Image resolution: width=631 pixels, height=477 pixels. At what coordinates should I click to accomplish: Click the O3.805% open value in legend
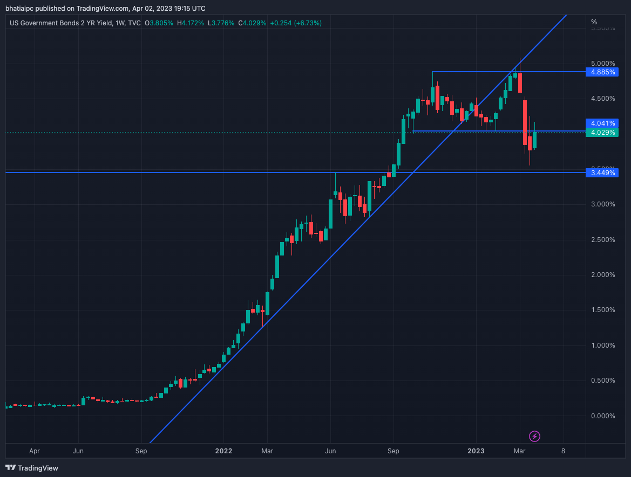coord(159,23)
